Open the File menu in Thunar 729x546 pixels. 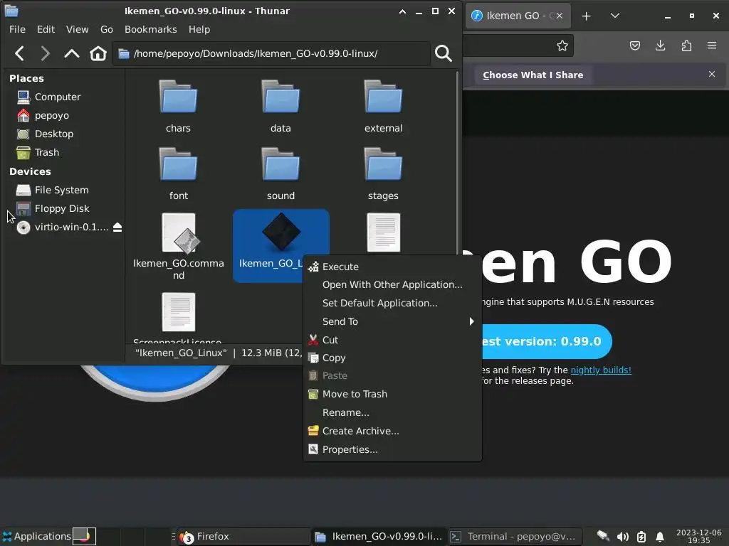pyautogui.click(x=17, y=29)
